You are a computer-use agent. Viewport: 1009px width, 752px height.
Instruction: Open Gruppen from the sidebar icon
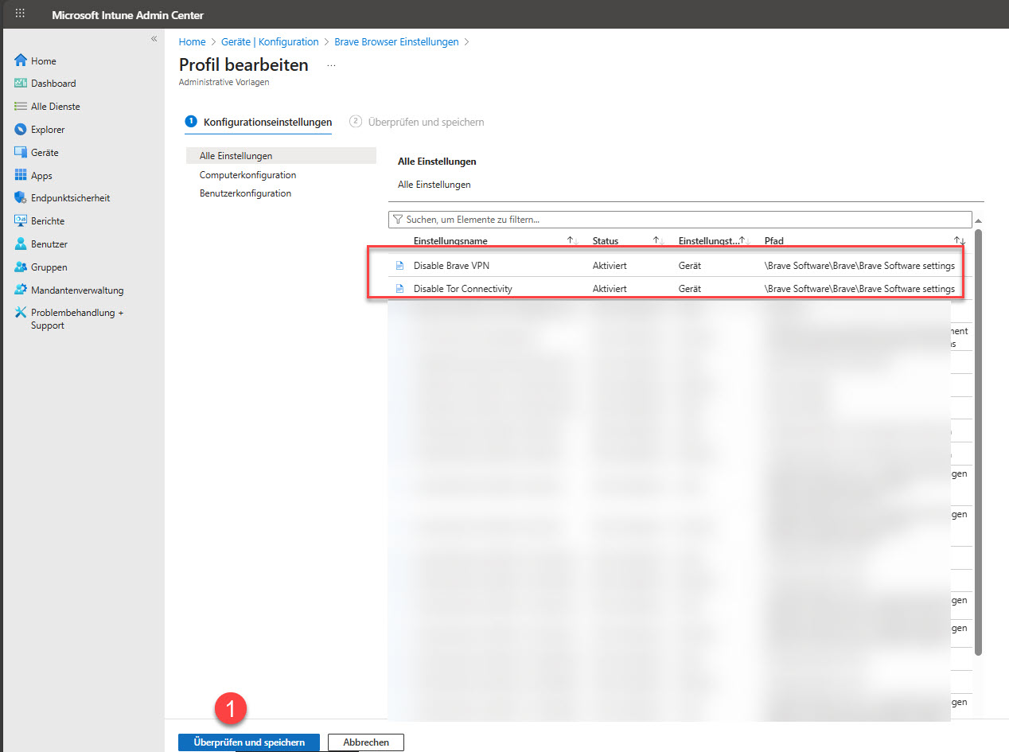coord(21,267)
